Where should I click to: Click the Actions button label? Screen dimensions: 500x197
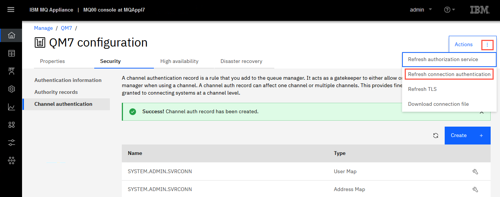(x=464, y=44)
